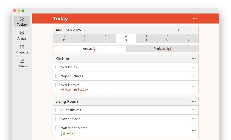Open options for Dust shelves task
The width and height of the screenshot is (231, 140).
194,110
